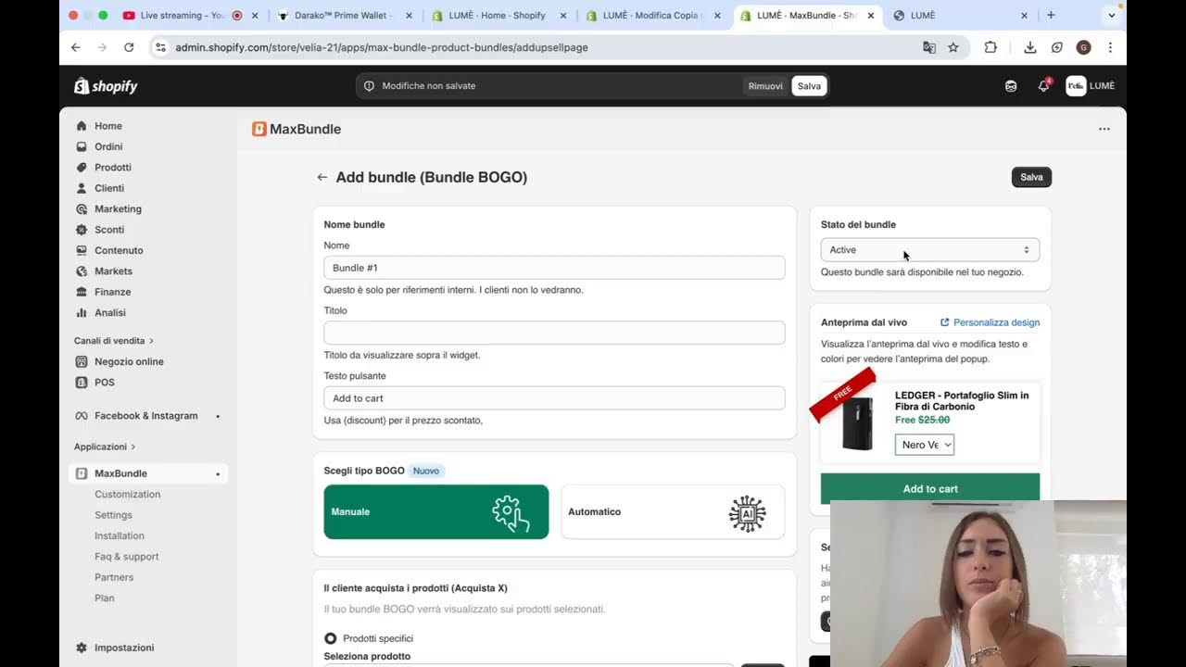Image resolution: width=1186 pixels, height=667 pixels.
Task: Switch to Darako Prime Wallet tab
Action: [x=343, y=16]
